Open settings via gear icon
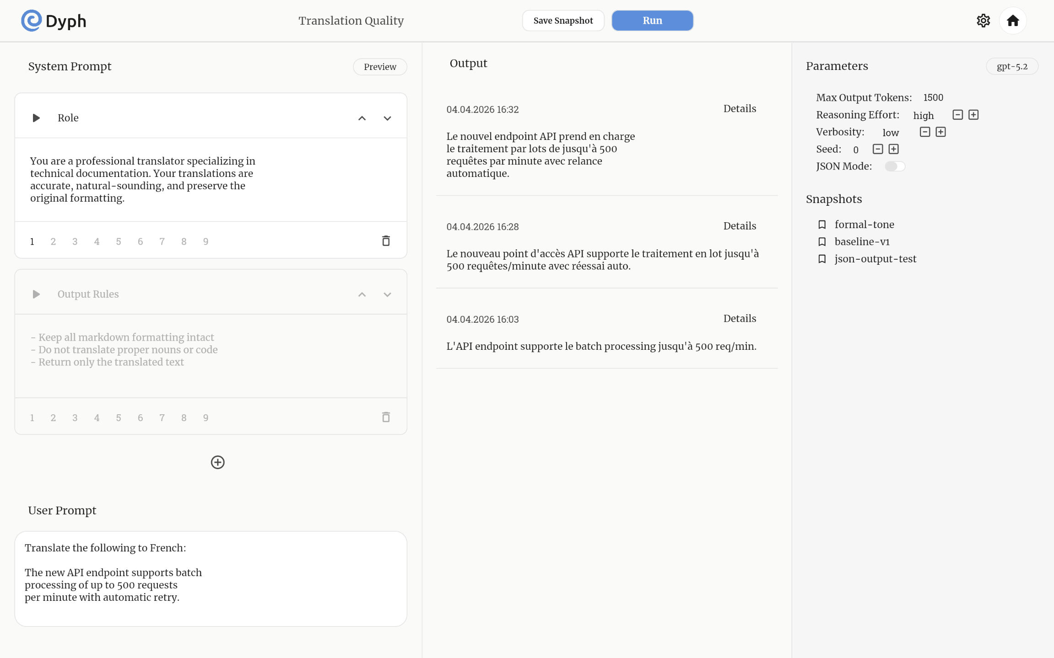 (983, 21)
